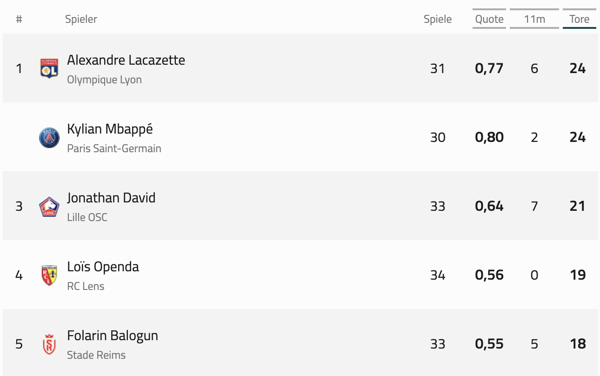This screenshot has height=376, width=600.
Task: Click the Paris Saint-Germain club crest
Action: click(x=49, y=137)
